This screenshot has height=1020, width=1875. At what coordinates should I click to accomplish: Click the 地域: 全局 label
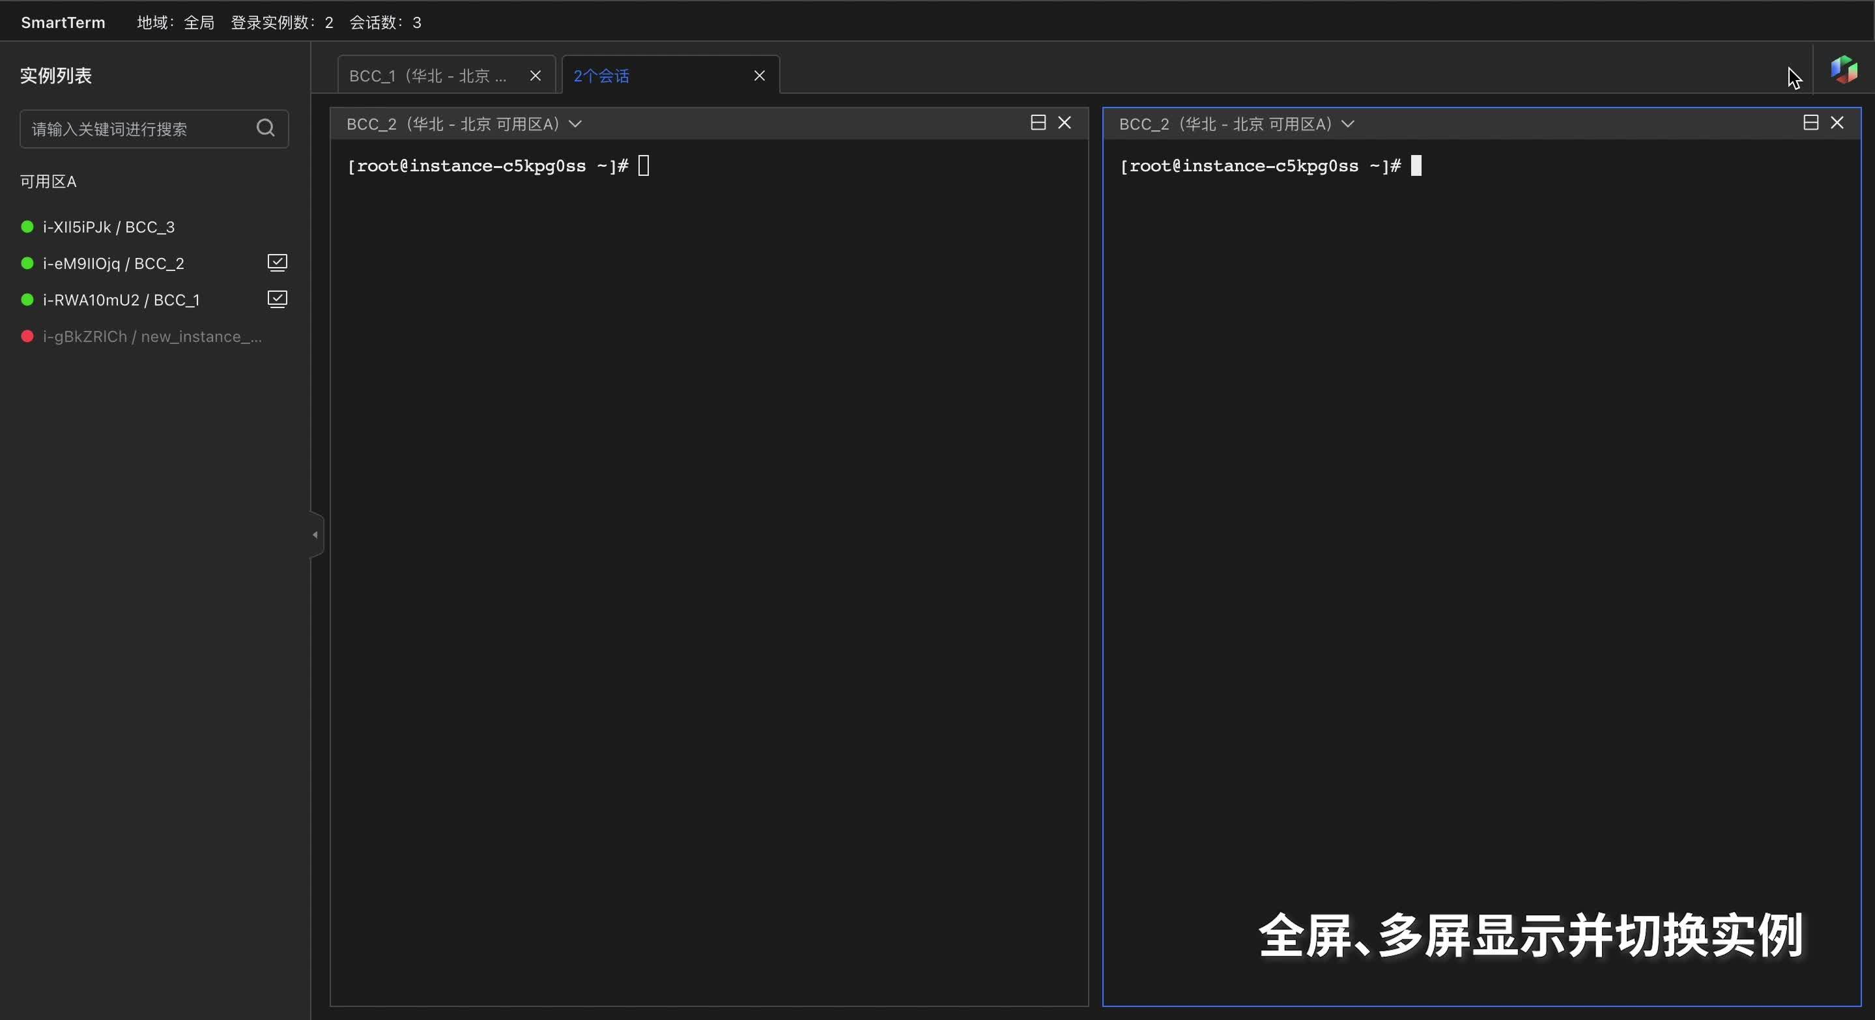click(x=175, y=22)
